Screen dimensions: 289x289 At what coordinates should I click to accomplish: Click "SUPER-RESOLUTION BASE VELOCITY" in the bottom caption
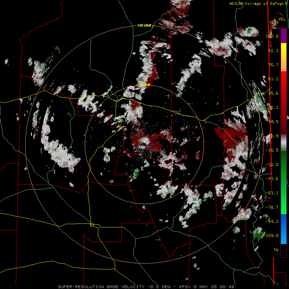point(101,287)
